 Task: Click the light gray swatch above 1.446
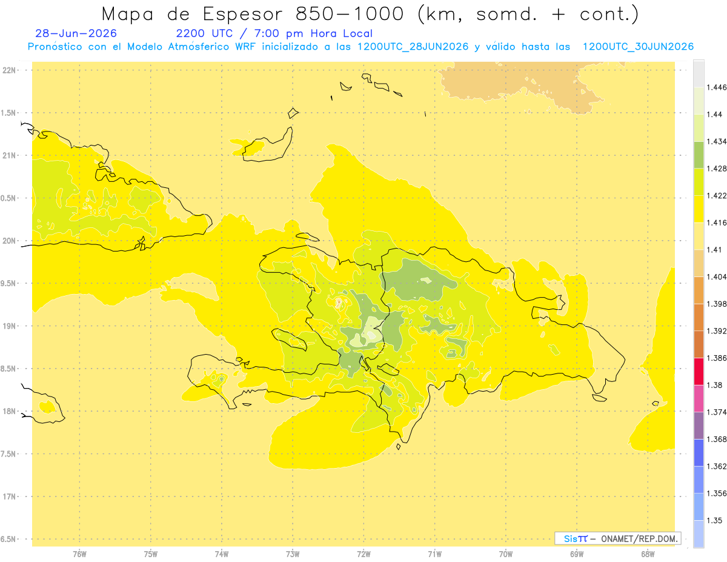(699, 73)
